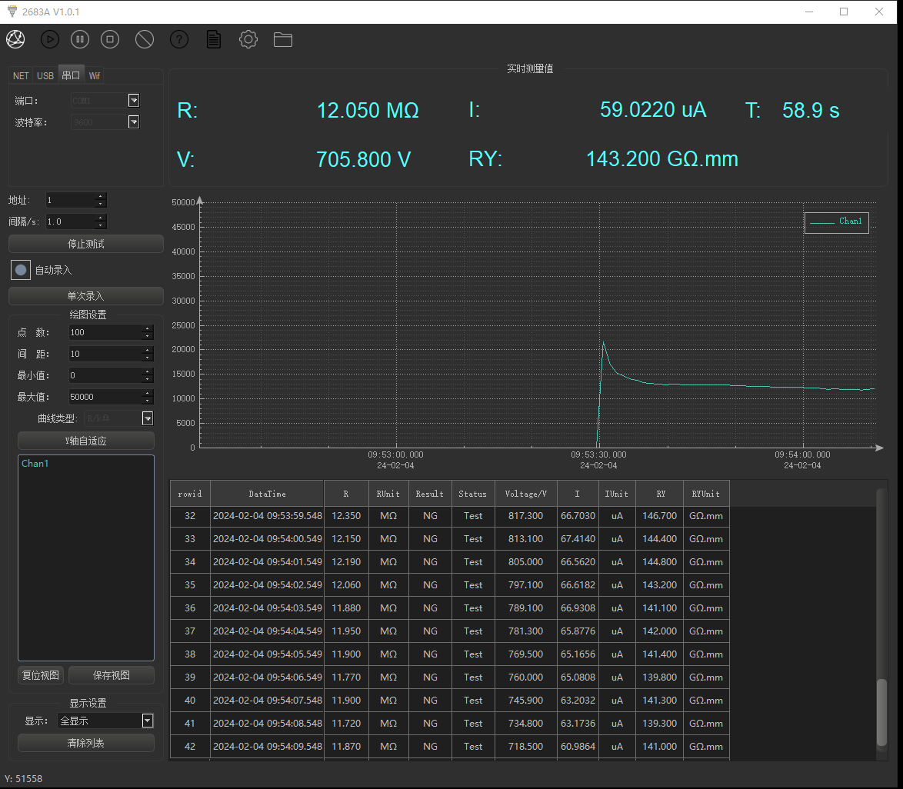The image size is (903, 789).
Task: Click the 清除列表 clear list button
Action: [85, 743]
